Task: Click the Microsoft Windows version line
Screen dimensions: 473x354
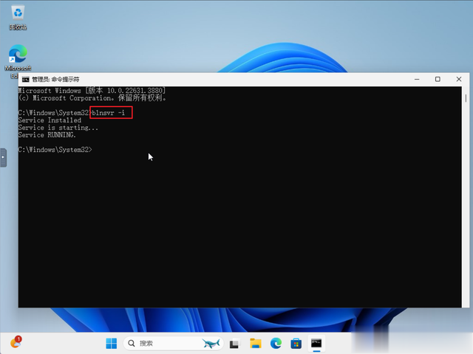Action: coord(92,91)
